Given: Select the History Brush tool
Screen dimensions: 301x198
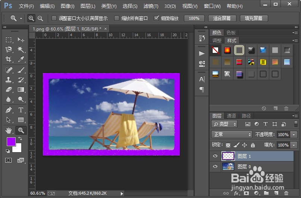Looking at the screenshot, I should pyautogui.click(x=21, y=80).
